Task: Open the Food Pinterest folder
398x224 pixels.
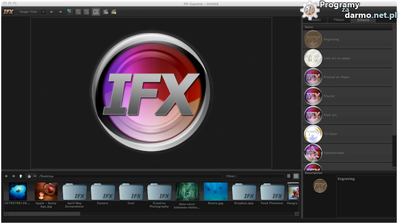Action: point(272,192)
